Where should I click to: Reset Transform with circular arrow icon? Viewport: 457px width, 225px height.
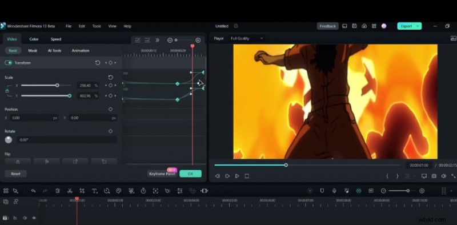(x=98, y=63)
